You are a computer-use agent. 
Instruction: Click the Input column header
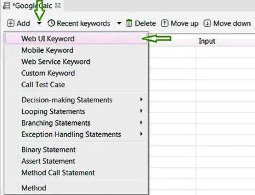[207, 41]
